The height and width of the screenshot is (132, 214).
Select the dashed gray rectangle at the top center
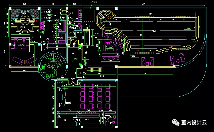click(89, 16)
